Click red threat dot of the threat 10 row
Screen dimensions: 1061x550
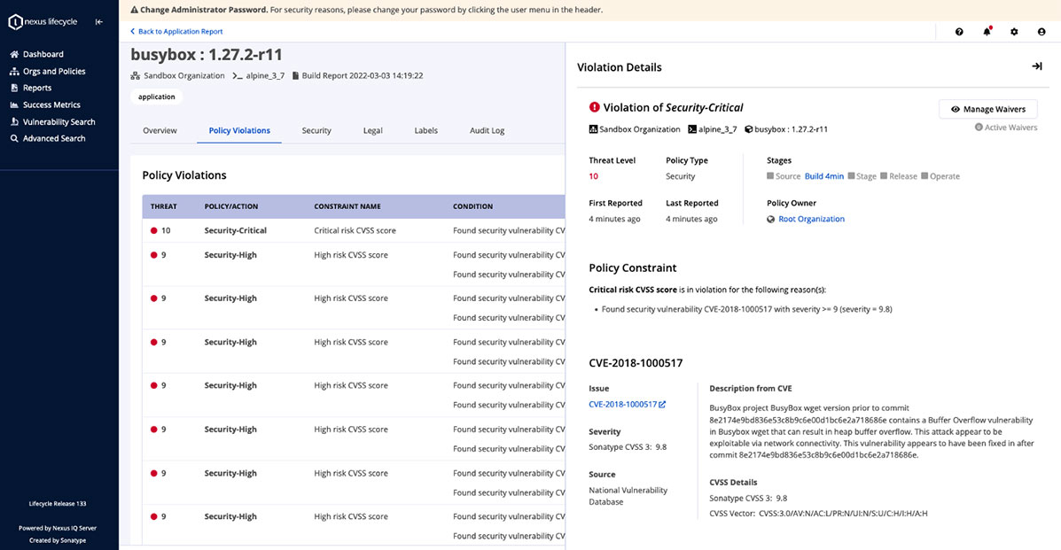coord(153,230)
